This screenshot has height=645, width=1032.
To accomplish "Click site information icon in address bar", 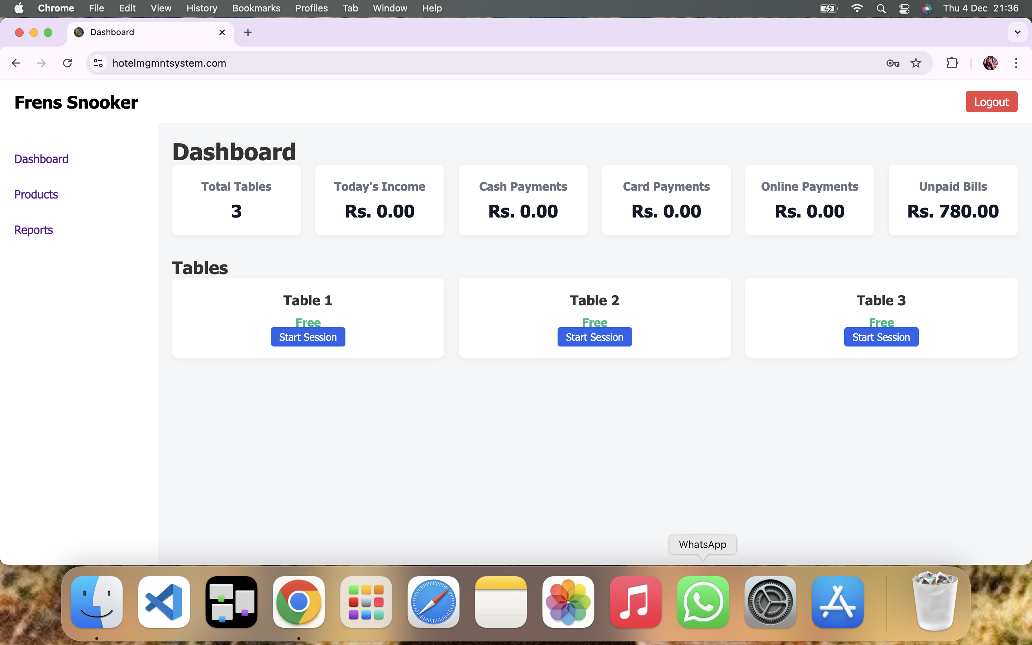I will click(99, 63).
